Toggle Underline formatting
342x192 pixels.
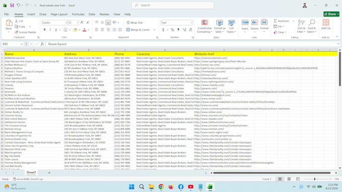click(56, 30)
